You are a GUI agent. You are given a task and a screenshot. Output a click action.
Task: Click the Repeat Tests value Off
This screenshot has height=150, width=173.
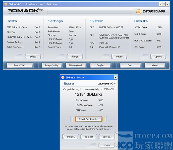coord(70,47)
